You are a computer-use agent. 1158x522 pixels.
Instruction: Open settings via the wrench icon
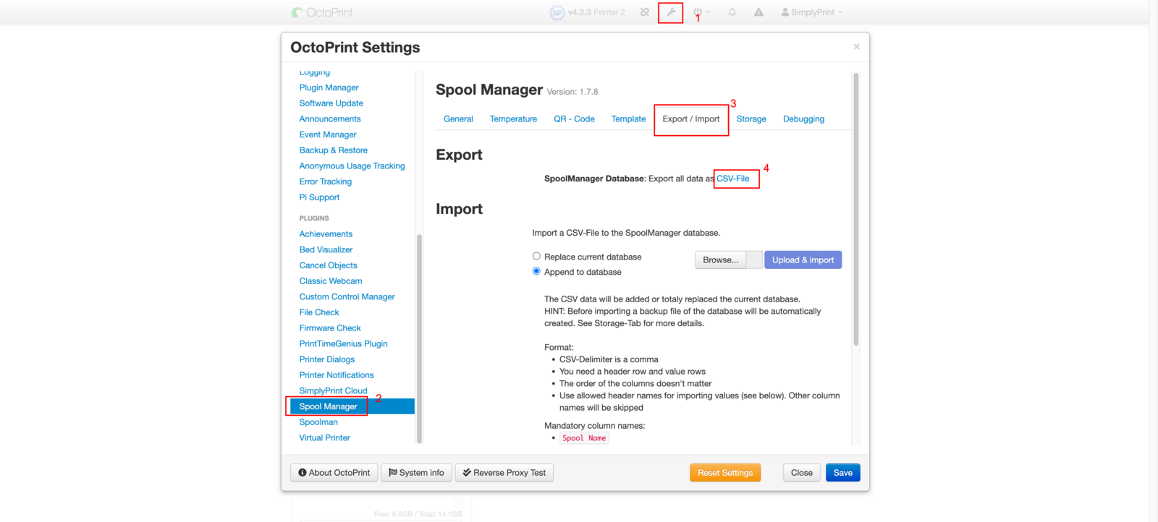click(671, 12)
